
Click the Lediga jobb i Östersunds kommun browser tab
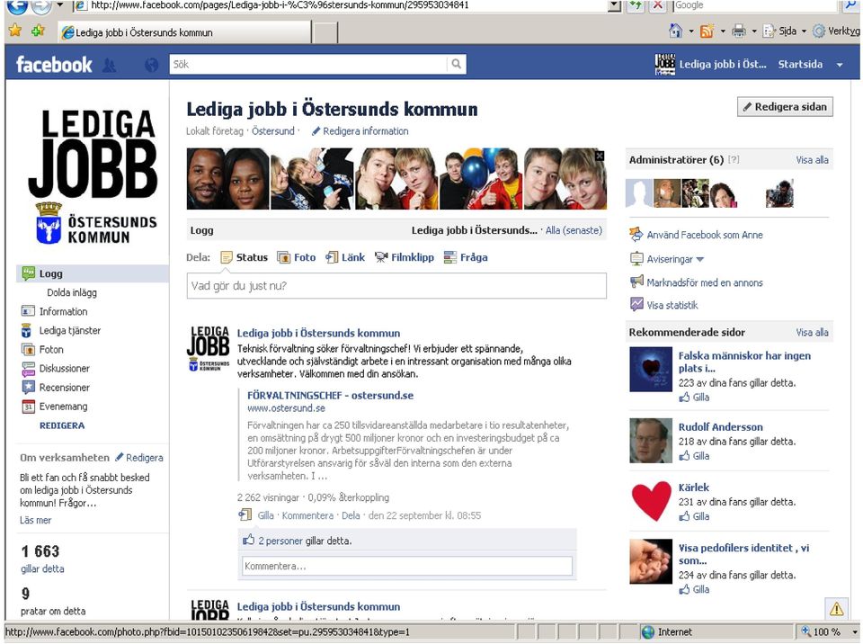pos(184,32)
